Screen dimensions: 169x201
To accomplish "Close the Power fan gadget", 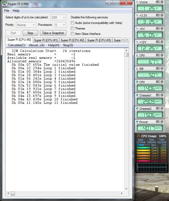I will pyautogui.click(x=162, y=121).
